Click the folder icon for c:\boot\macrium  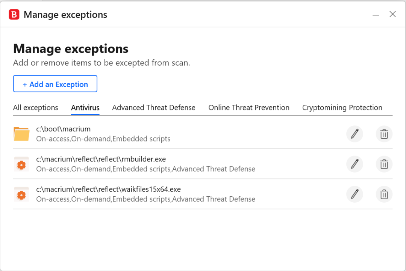pos(21,134)
